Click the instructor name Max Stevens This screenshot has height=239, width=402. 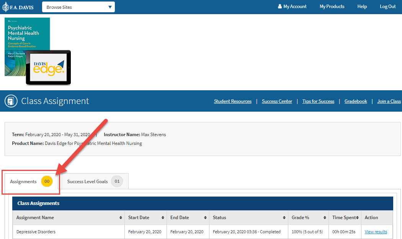pyautogui.click(x=153, y=135)
